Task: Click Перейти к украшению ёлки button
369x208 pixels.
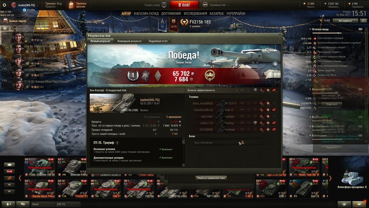Action: (x=211, y=178)
